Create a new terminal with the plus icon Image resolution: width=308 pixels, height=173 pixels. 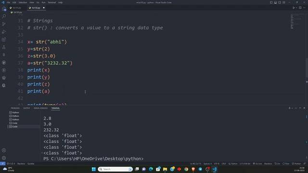[x=289, y=108]
